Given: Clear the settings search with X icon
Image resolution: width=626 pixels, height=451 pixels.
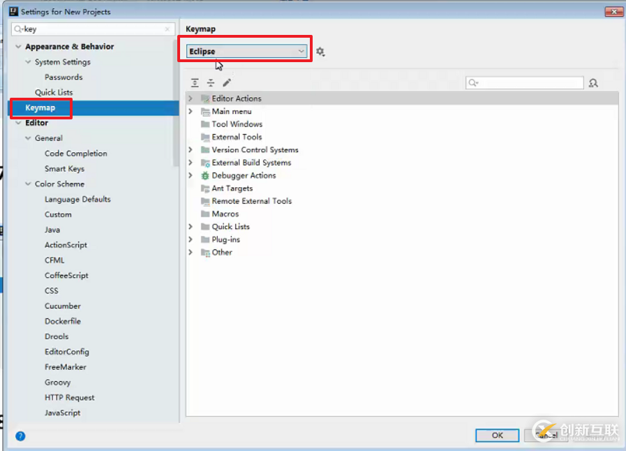Looking at the screenshot, I should point(167,29).
